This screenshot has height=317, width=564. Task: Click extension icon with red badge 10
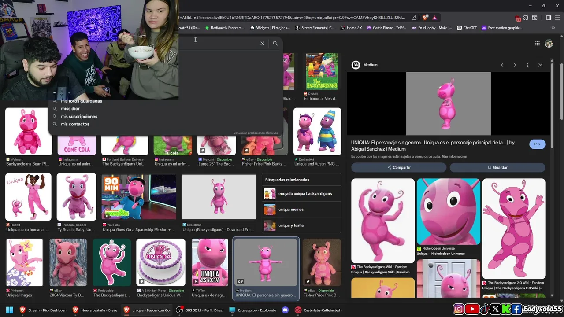[x=518, y=18]
